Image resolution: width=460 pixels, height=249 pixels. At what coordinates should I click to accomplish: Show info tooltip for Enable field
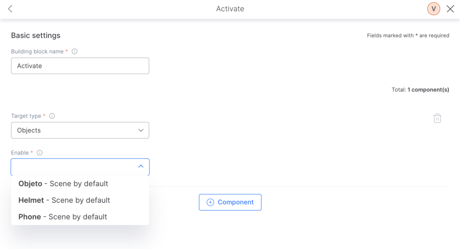pyautogui.click(x=40, y=153)
